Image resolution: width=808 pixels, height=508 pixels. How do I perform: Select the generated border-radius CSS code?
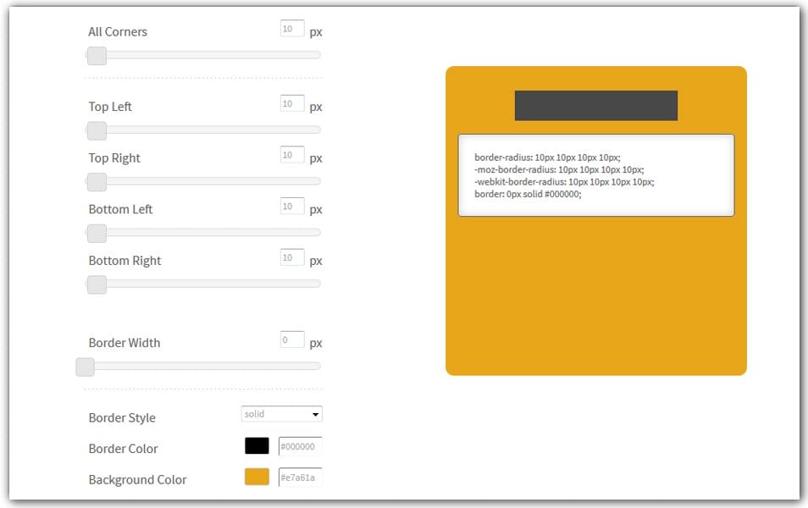(x=596, y=173)
